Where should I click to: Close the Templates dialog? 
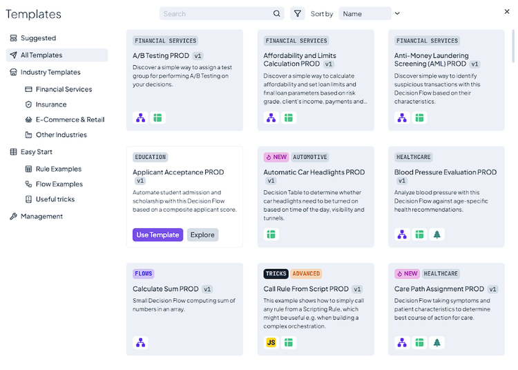(x=507, y=12)
